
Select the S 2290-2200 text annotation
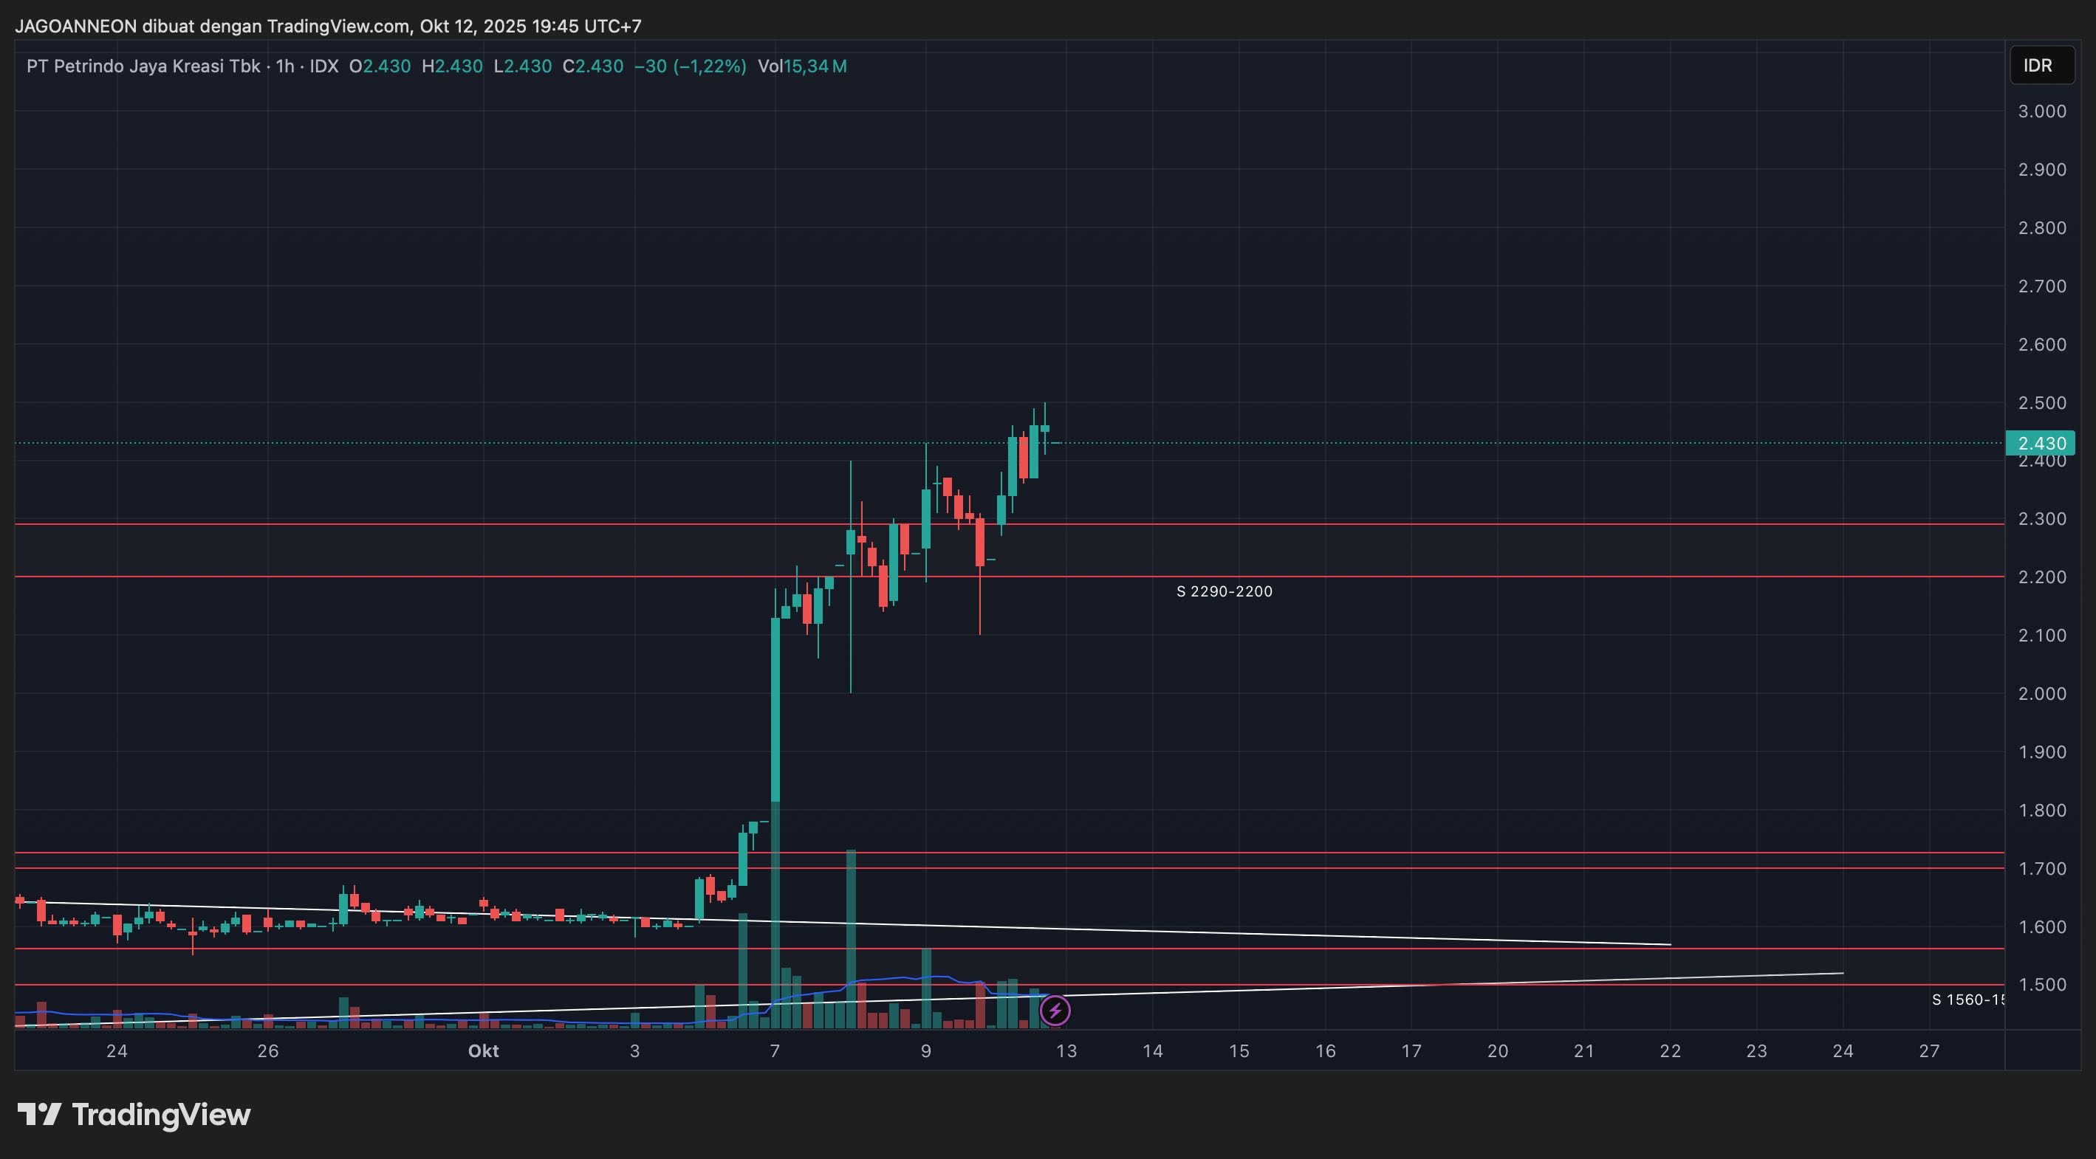[1224, 591]
